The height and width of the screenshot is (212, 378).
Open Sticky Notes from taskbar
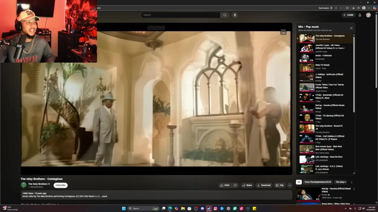(x=254, y=208)
